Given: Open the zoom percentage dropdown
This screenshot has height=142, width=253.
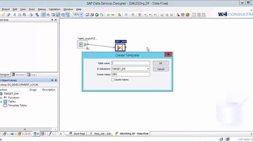Looking at the screenshot, I should coord(81,15).
